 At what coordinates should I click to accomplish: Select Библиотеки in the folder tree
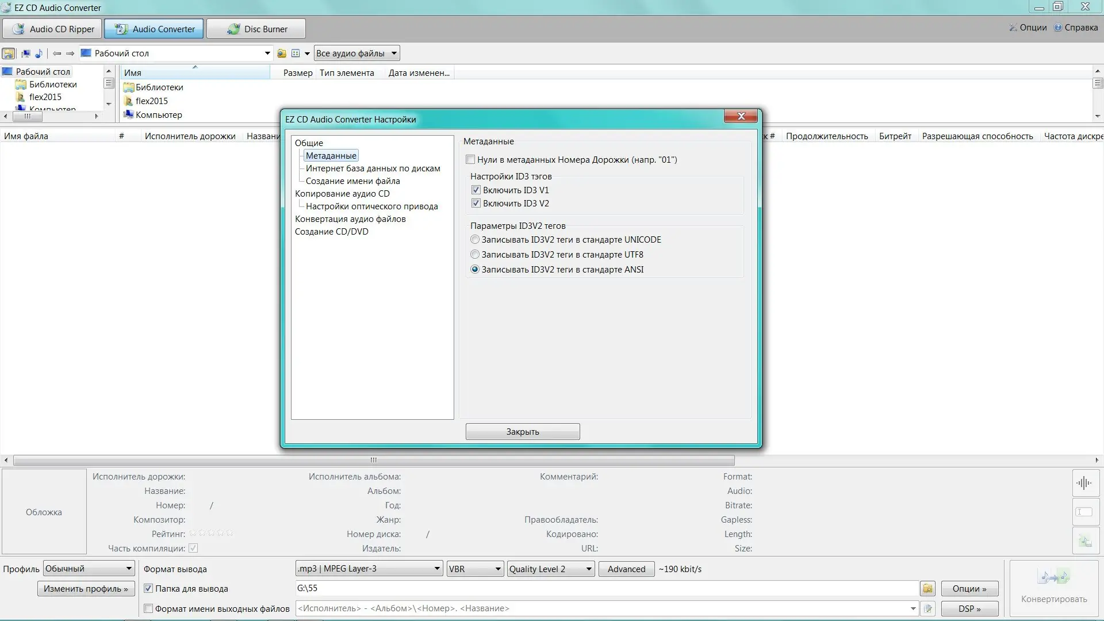(53, 85)
